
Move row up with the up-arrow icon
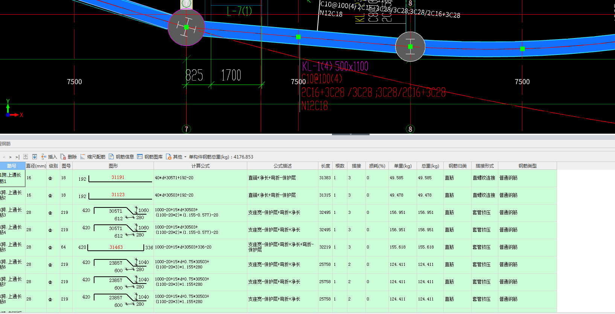coord(26,157)
